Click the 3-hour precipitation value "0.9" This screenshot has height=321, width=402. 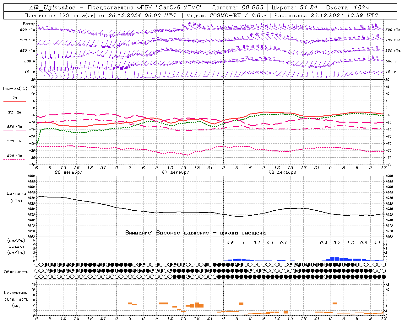pos(364,243)
